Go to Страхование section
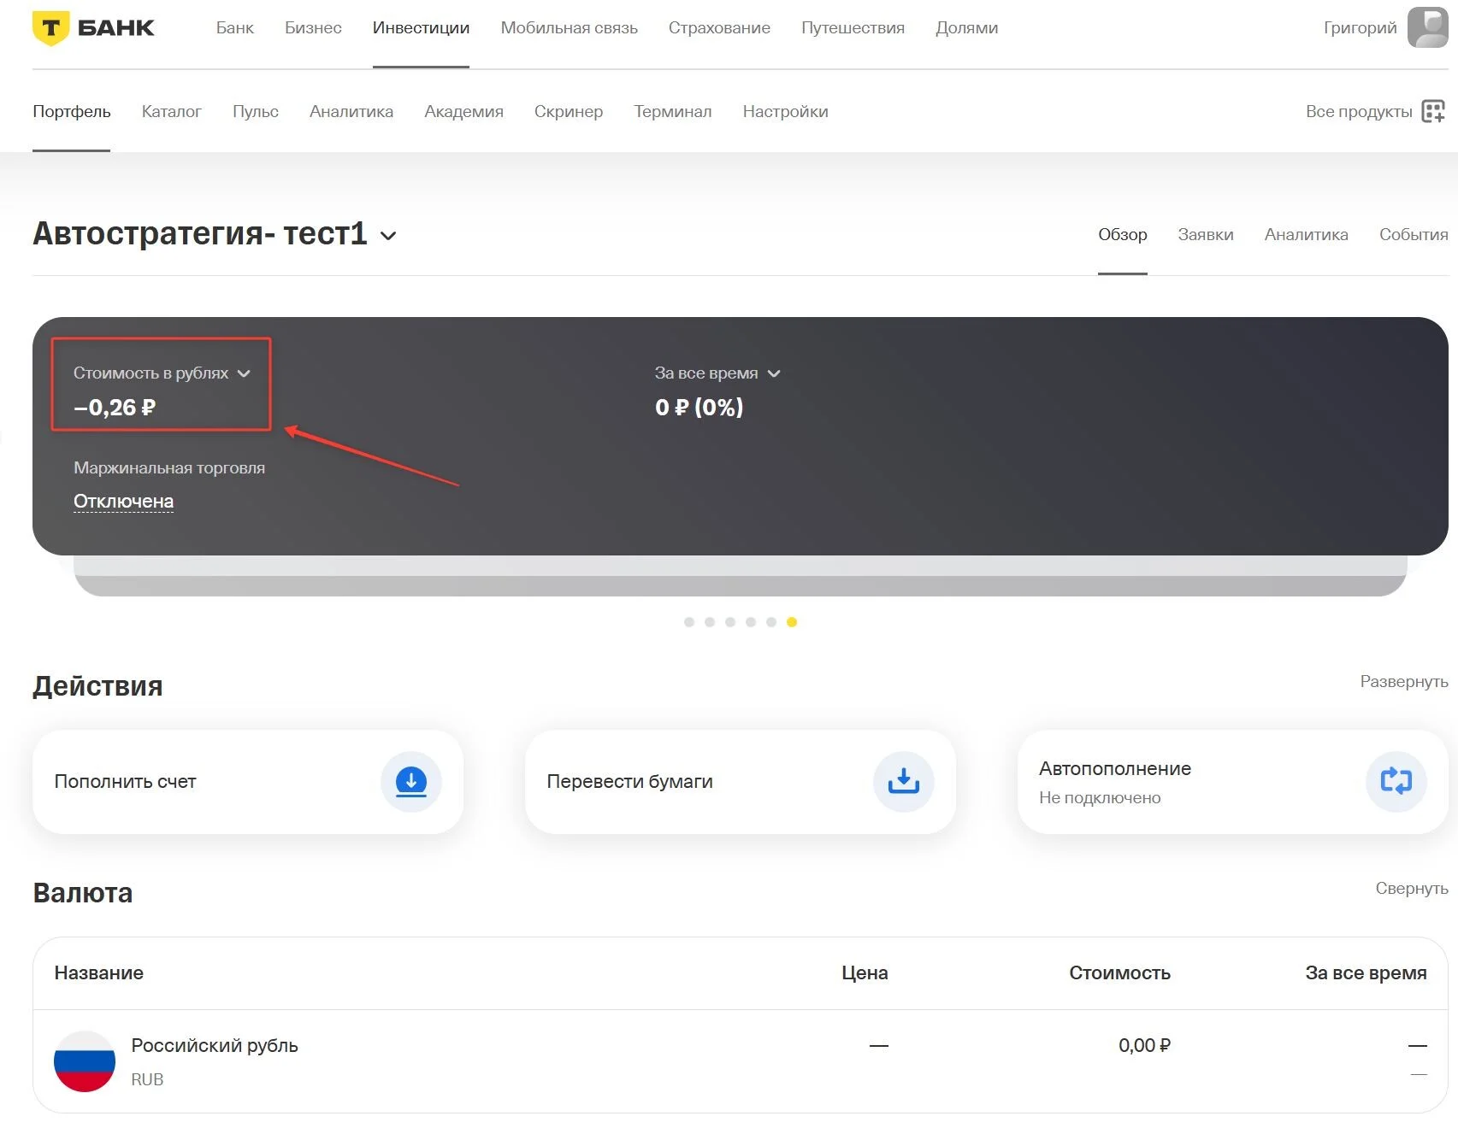Screen dimensions: 1458x1128 [x=719, y=27]
